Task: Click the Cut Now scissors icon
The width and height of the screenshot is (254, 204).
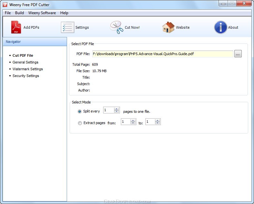Action: [117, 27]
